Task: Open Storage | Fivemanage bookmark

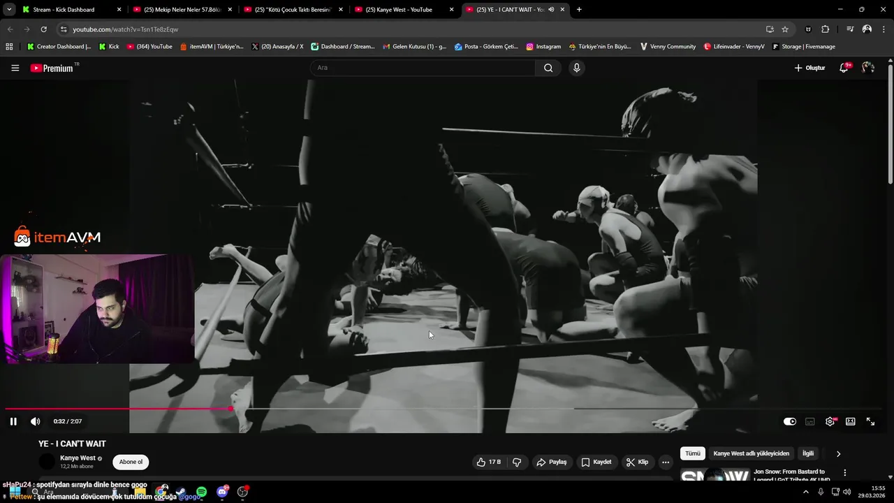Action: 804,47
